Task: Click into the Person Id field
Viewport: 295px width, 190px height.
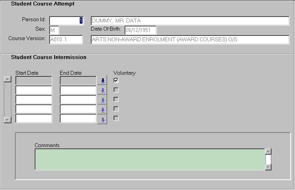Action: pos(66,21)
